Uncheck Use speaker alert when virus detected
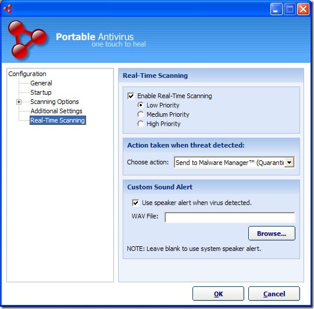314x309 pixels. 135,203
